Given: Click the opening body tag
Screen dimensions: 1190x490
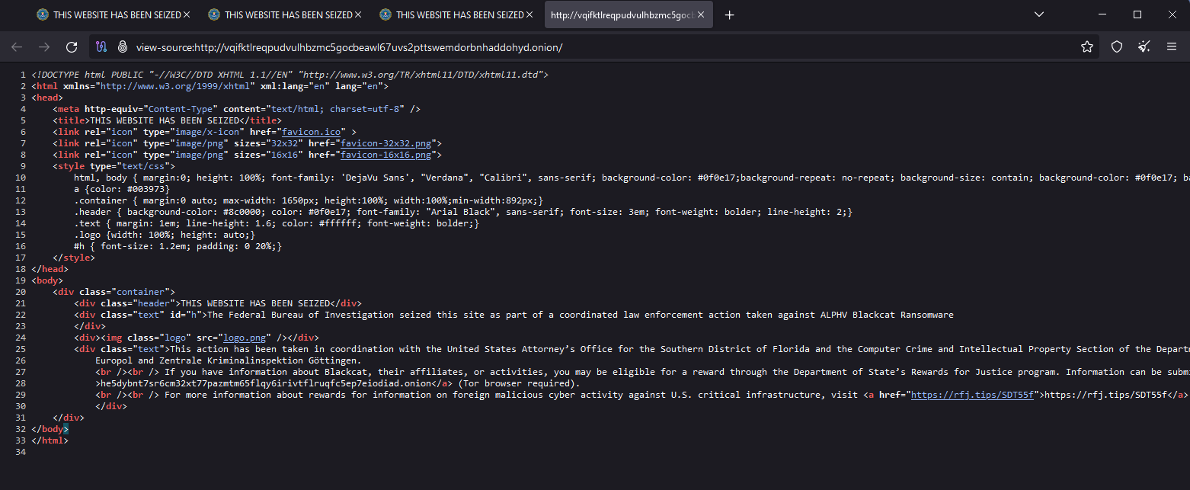Looking at the screenshot, I should [47, 280].
